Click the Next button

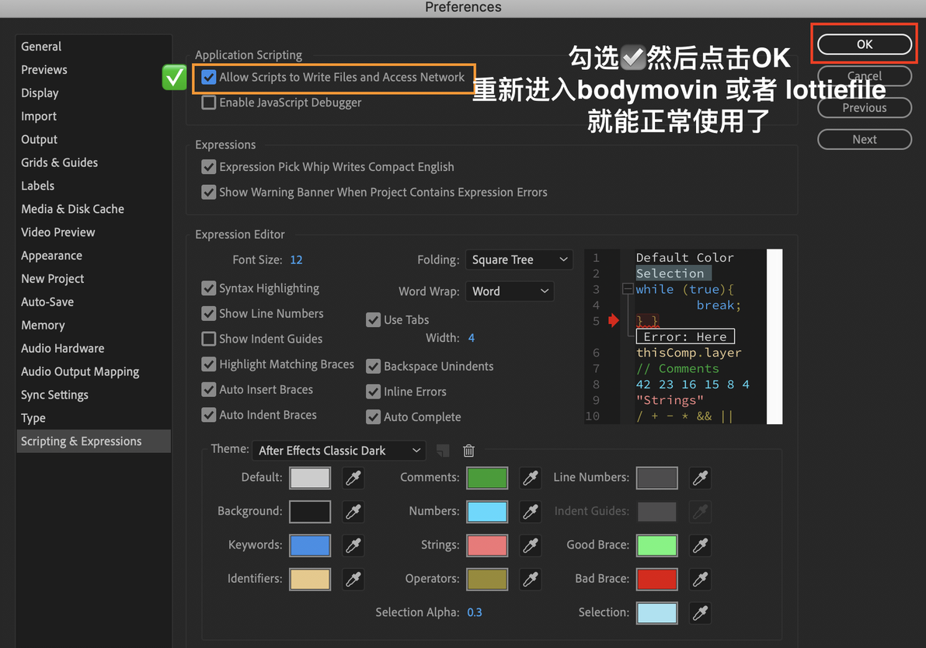tap(865, 139)
